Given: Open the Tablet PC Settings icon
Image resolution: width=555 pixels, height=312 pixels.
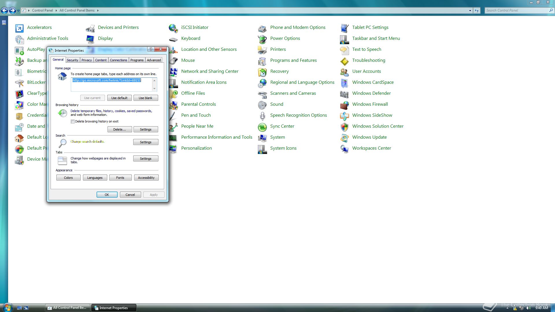Looking at the screenshot, I should pyautogui.click(x=345, y=28).
